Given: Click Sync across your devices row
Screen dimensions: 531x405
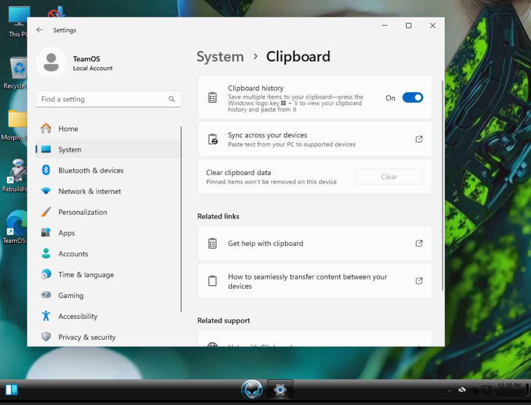Looking at the screenshot, I should point(315,139).
